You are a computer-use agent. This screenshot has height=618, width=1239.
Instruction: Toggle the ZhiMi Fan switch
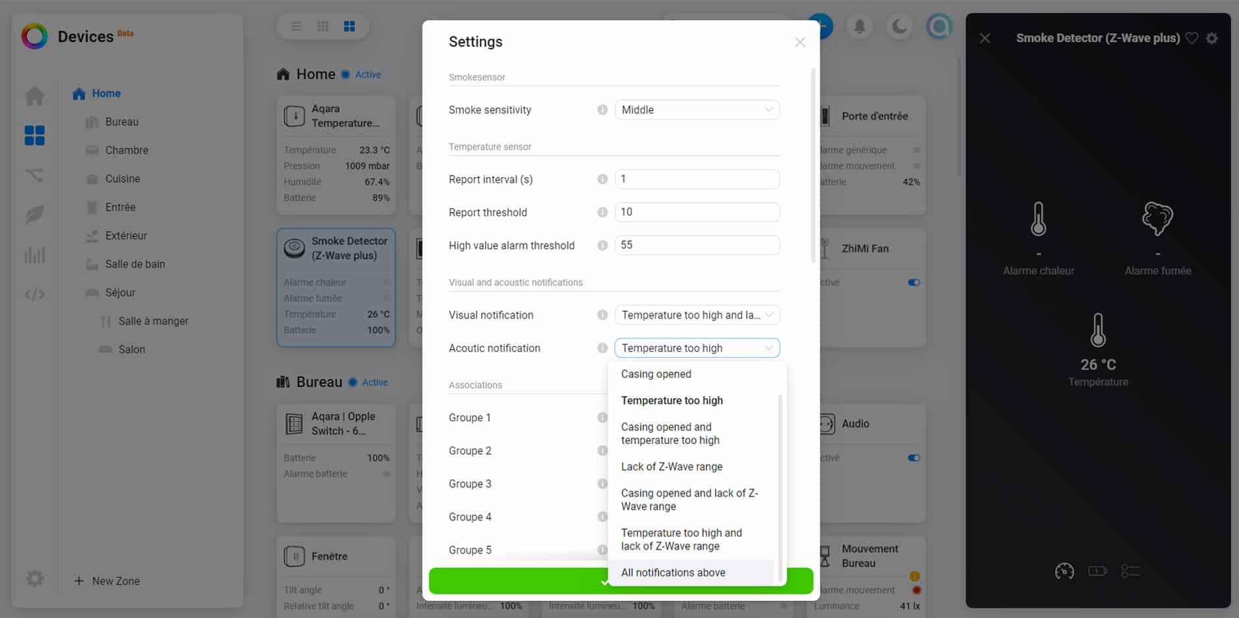[913, 282]
